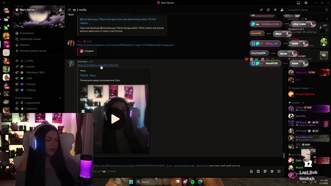Open more options on Zeynepp message
Screen dimensions: 331x186
277,59
